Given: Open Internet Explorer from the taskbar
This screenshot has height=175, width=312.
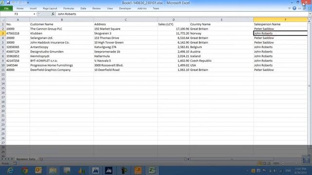Looking at the screenshot, I should pos(10,171).
